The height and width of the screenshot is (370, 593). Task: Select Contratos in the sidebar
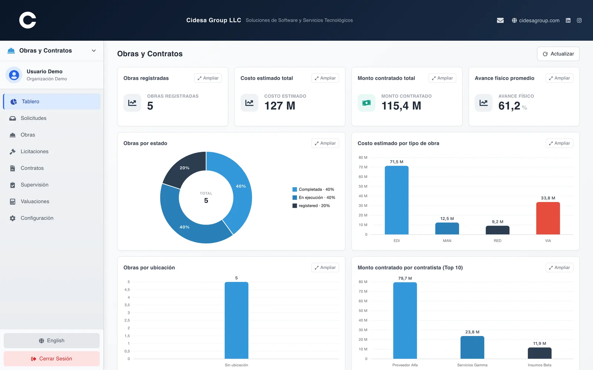(52, 168)
